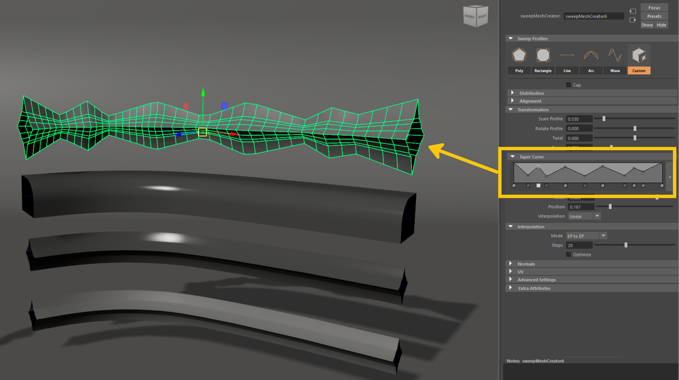Image resolution: width=679 pixels, height=380 pixels.
Task: Open the Interpolation Mode dropdown
Action: [x=603, y=236]
